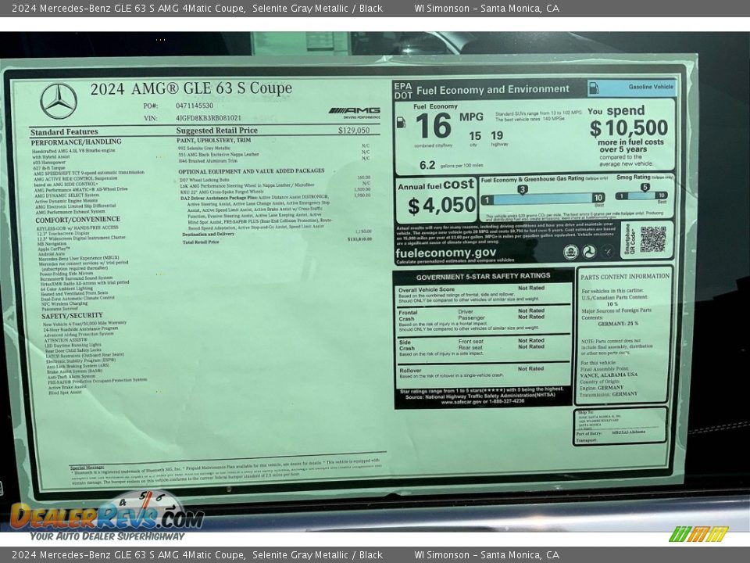This screenshot has width=750, height=563.
Task: Click the pump icon next to Gasoline Vehicle
Action: 594,88
